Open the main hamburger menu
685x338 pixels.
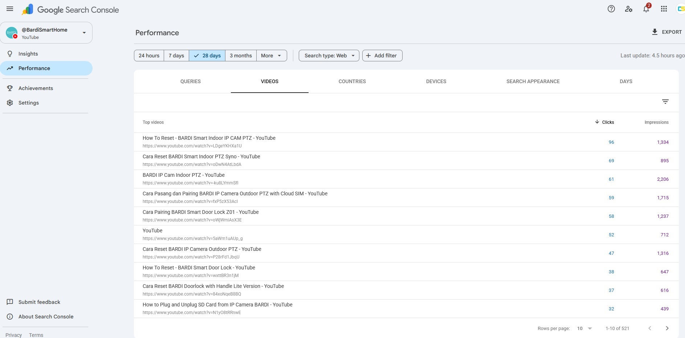pyautogui.click(x=10, y=9)
